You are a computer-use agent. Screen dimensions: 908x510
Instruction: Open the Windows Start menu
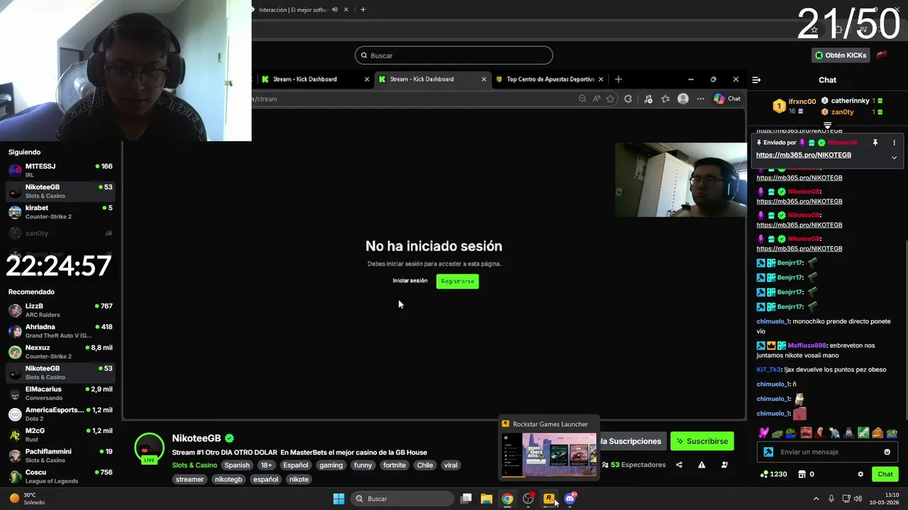(x=338, y=499)
